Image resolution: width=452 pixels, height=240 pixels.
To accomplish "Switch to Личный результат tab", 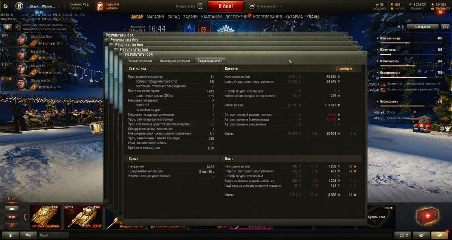I will pyautogui.click(x=140, y=61).
